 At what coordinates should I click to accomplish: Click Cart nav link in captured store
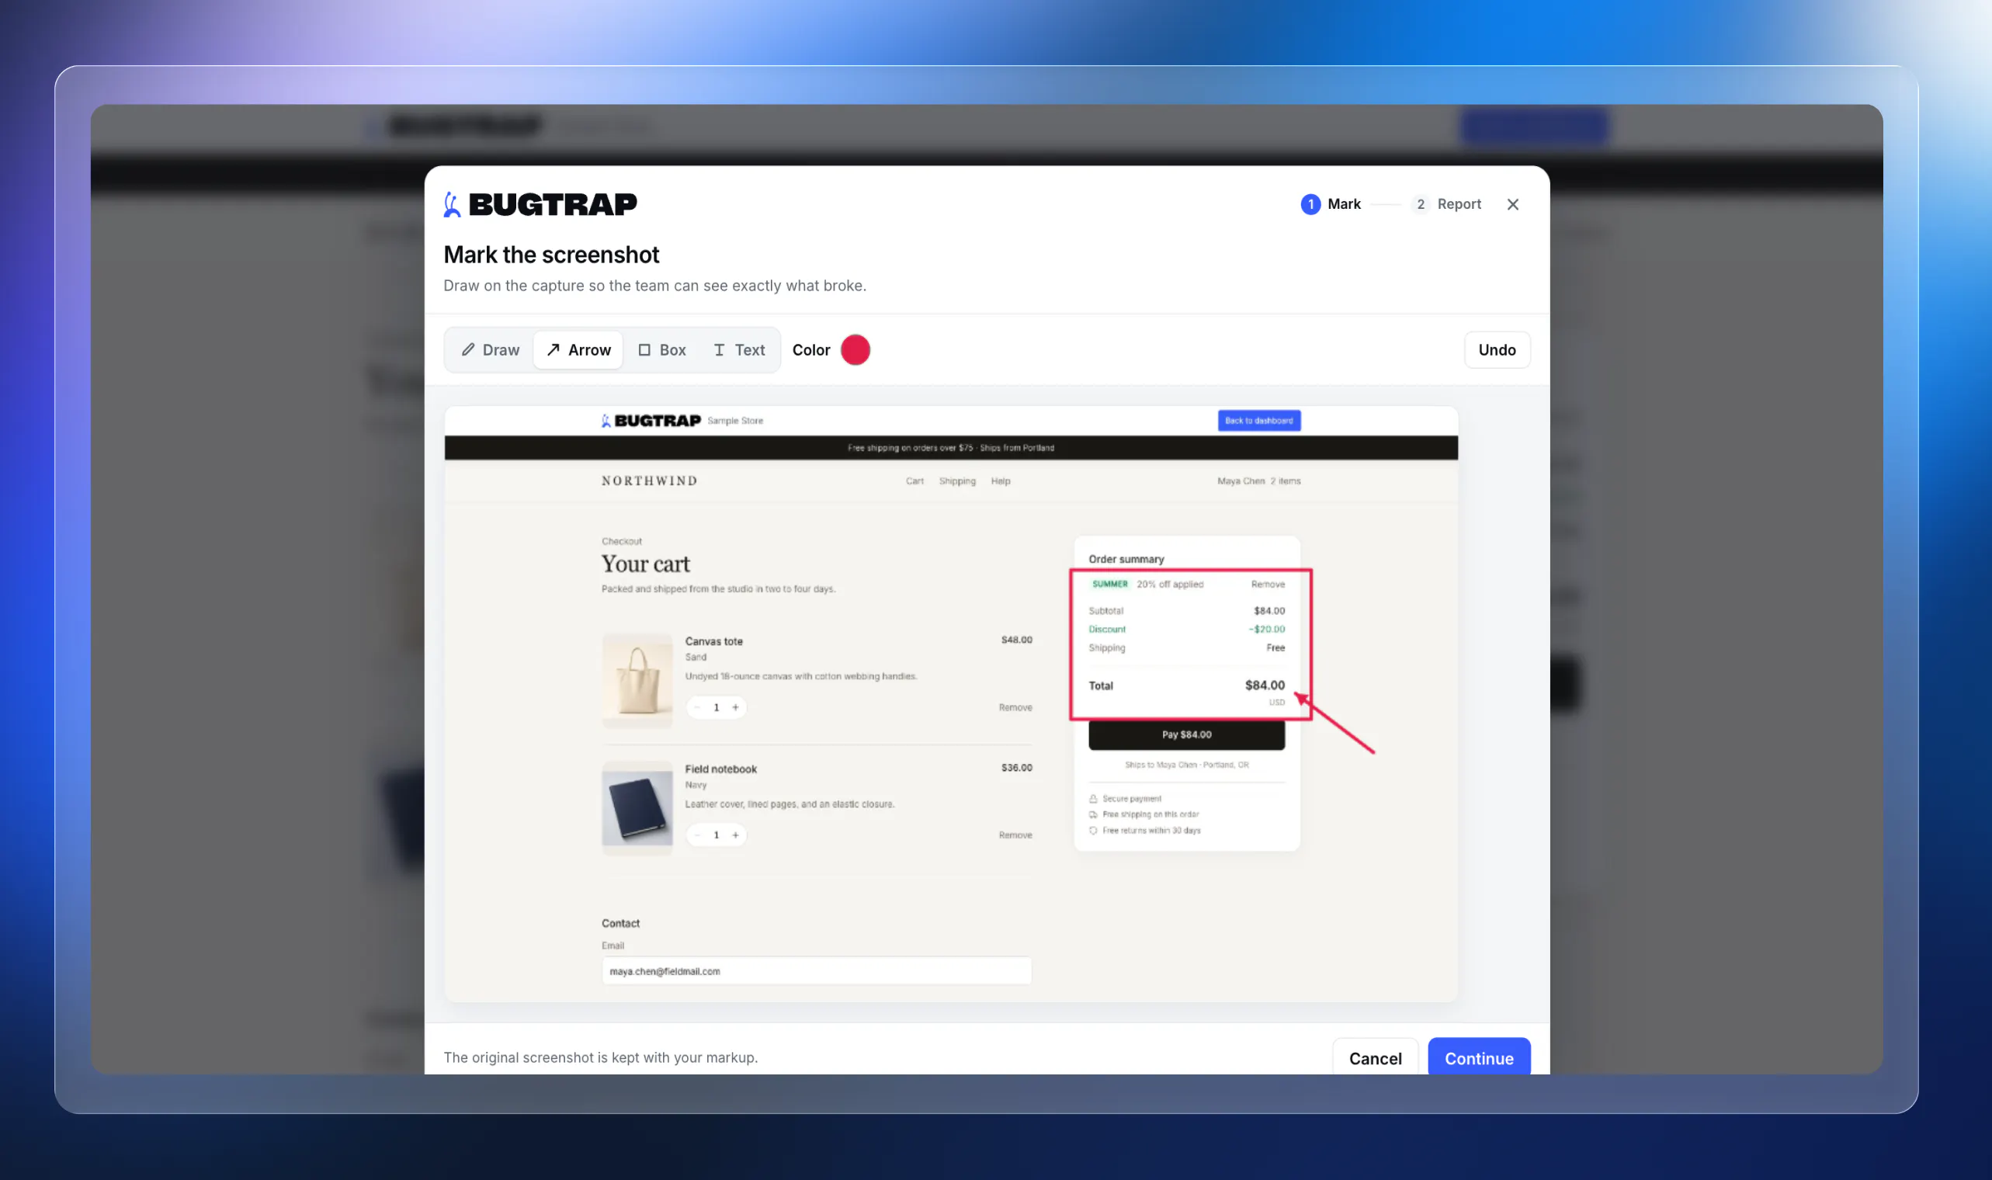[x=914, y=481]
